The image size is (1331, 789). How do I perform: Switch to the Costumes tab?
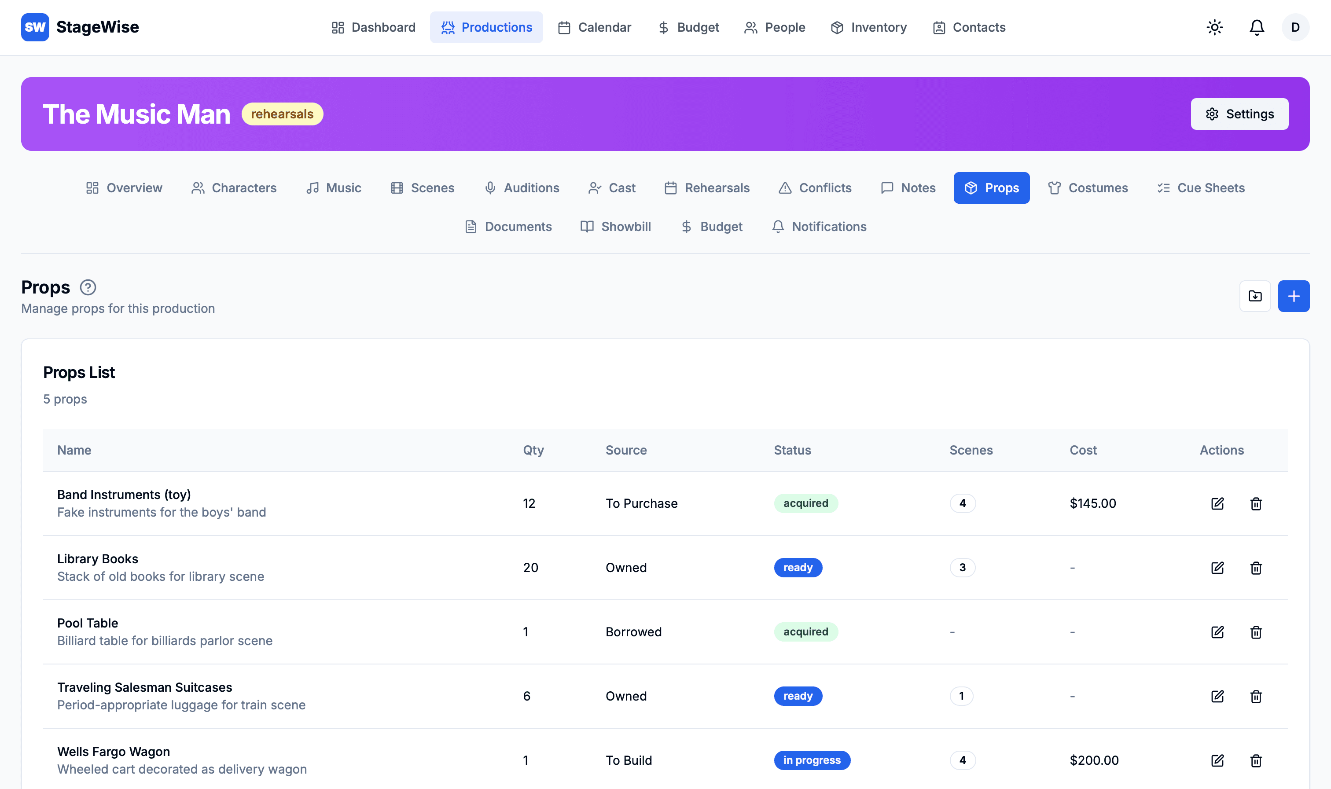(1088, 188)
